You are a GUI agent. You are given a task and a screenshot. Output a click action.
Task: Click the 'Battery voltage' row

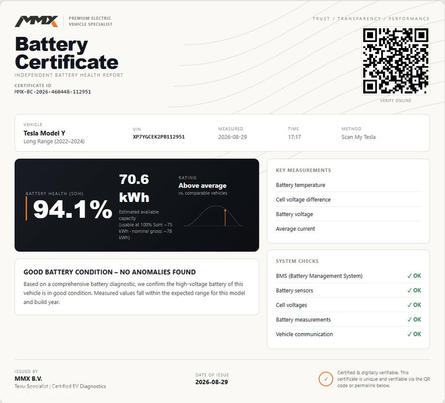348,214
